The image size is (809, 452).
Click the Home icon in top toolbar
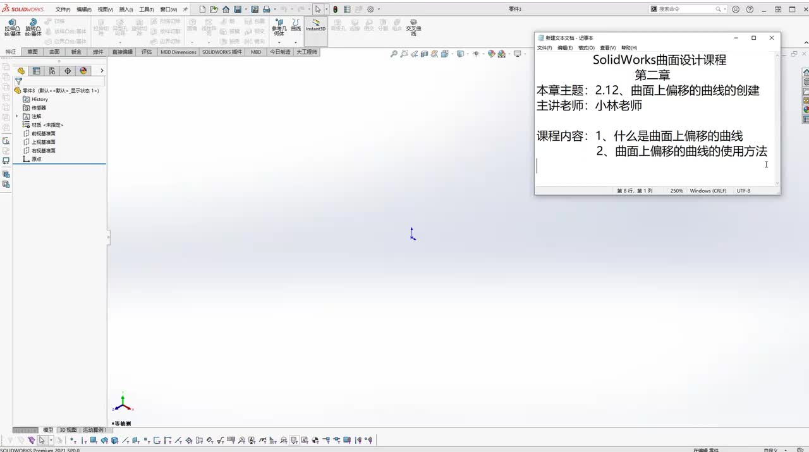[x=226, y=9]
